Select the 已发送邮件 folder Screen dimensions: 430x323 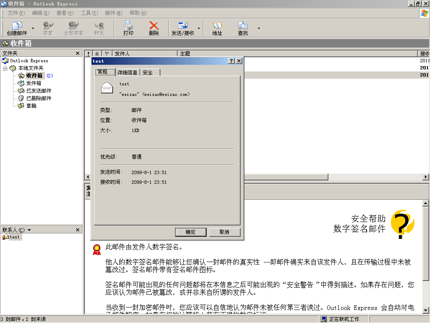click(39, 91)
